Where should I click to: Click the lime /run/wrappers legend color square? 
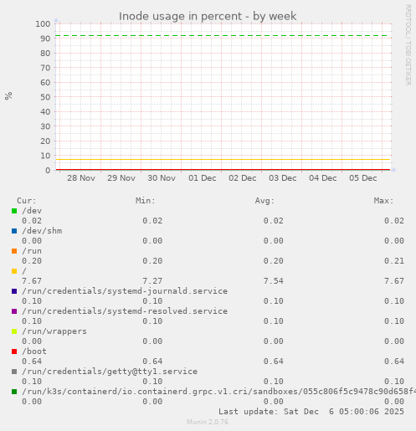tap(14, 331)
